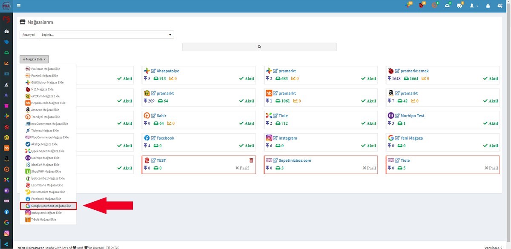Open the lock icon in the top bar

488,6
